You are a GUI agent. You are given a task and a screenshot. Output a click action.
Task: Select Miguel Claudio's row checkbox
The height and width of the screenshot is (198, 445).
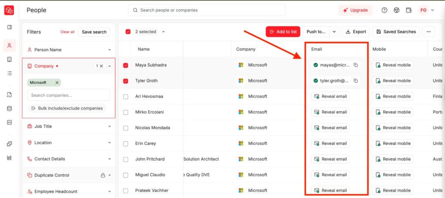point(126,175)
